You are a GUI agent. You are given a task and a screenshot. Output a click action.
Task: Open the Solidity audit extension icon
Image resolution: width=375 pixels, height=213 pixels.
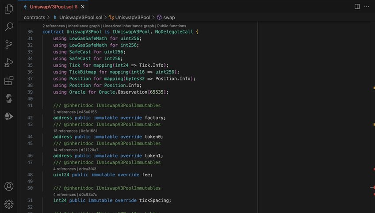(x=9, y=99)
